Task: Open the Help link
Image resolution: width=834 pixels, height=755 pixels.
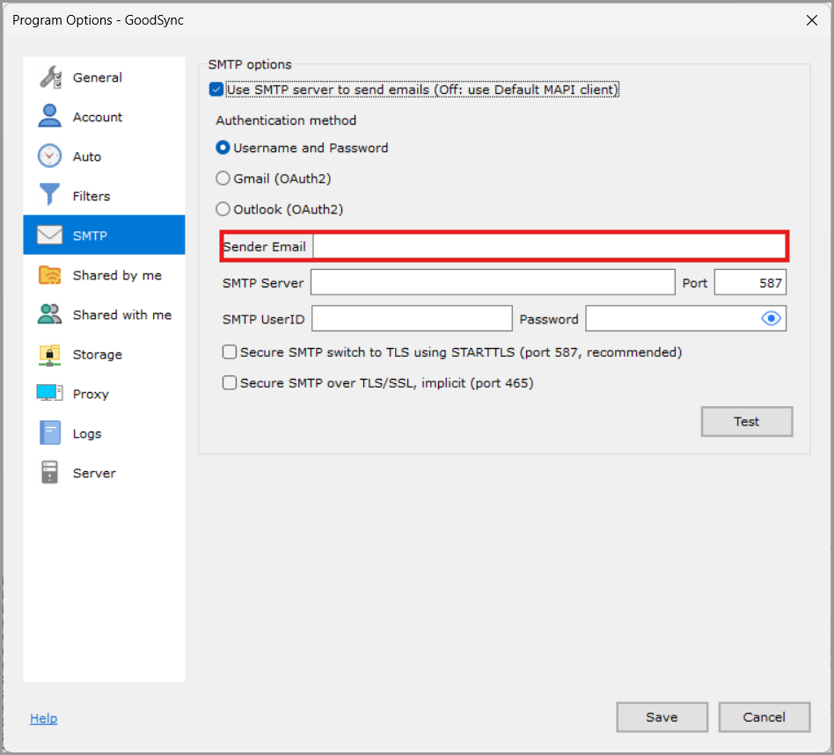Action: (44, 718)
